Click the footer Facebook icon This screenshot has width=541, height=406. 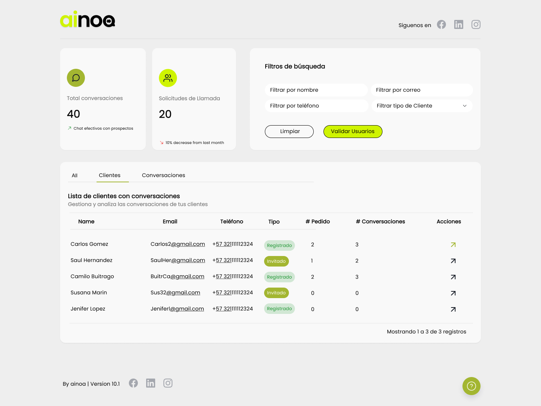coord(133,383)
